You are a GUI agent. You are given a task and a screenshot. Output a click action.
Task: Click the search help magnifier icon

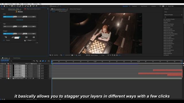166,6
